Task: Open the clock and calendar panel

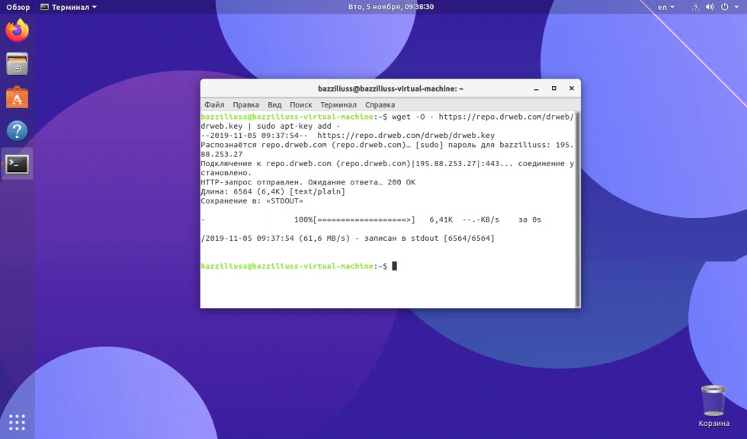Action: pos(390,7)
